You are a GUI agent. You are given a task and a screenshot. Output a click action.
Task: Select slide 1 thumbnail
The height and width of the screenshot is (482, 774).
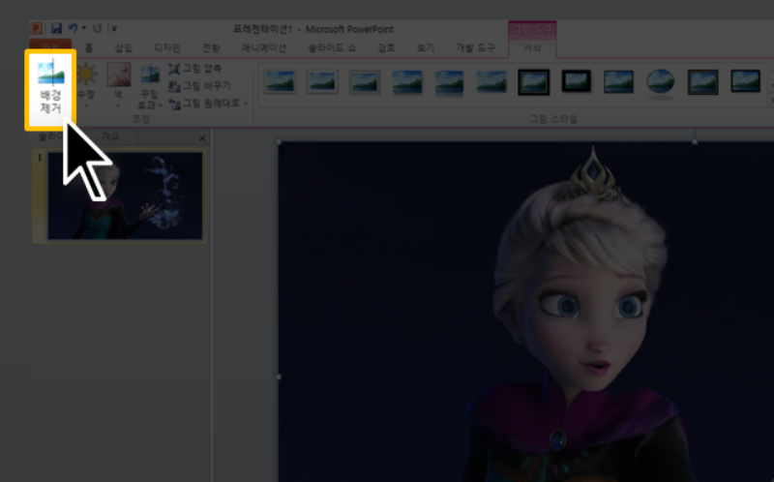click(125, 196)
